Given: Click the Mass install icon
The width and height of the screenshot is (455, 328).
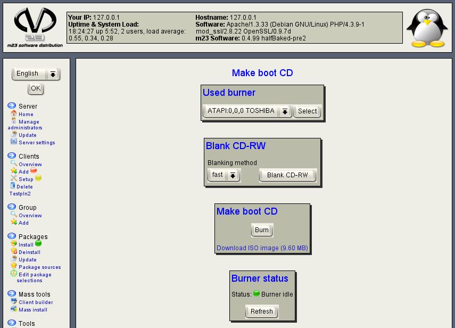Looking at the screenshot, I should pyautogui.click(x=14, y=309).
